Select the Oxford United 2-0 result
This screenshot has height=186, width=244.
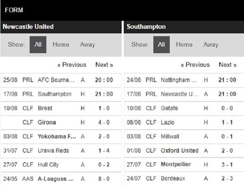coord(184,151)
